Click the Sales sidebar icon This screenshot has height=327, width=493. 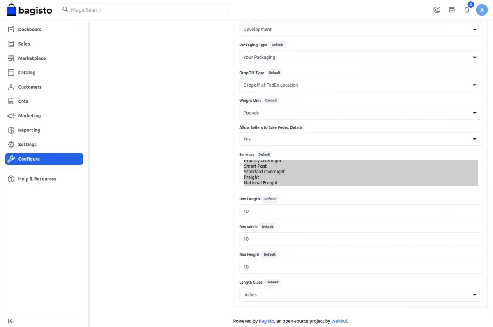pyautogui.click(x=11, y=44)
